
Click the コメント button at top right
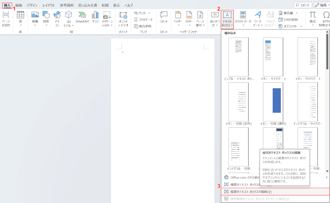click(303, 5)
